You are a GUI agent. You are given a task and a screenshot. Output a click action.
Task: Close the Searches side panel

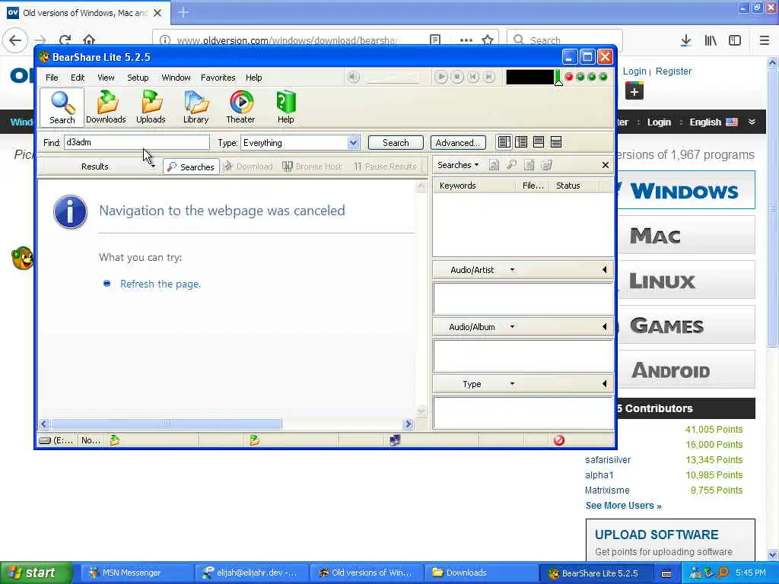tap(605, 165)
